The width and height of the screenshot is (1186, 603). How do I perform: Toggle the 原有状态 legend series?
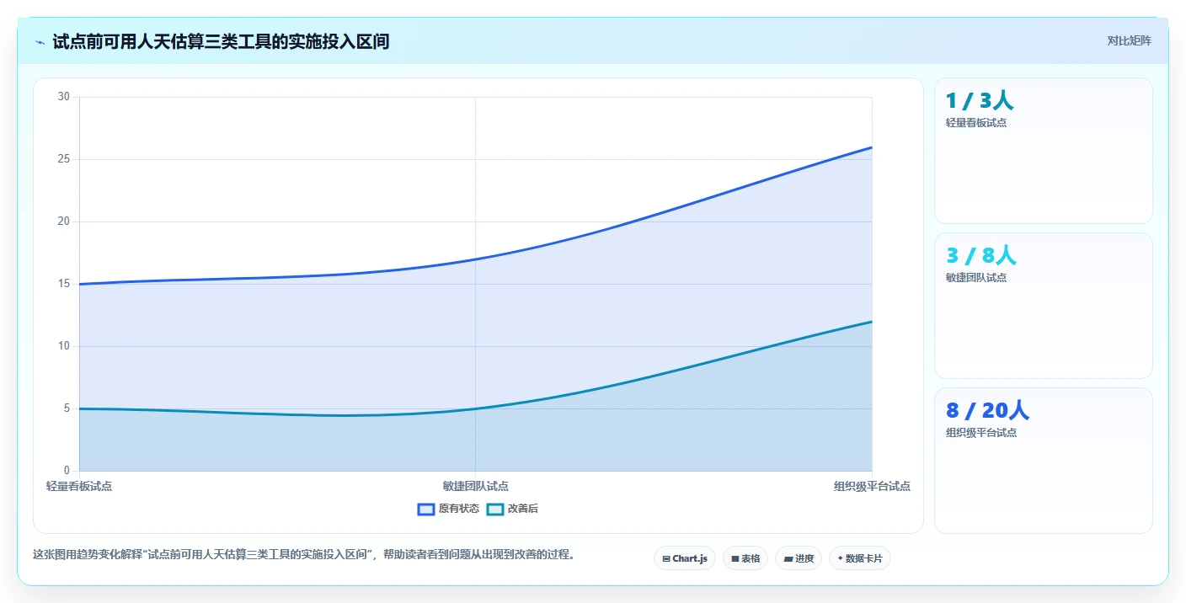coord(448,509)
